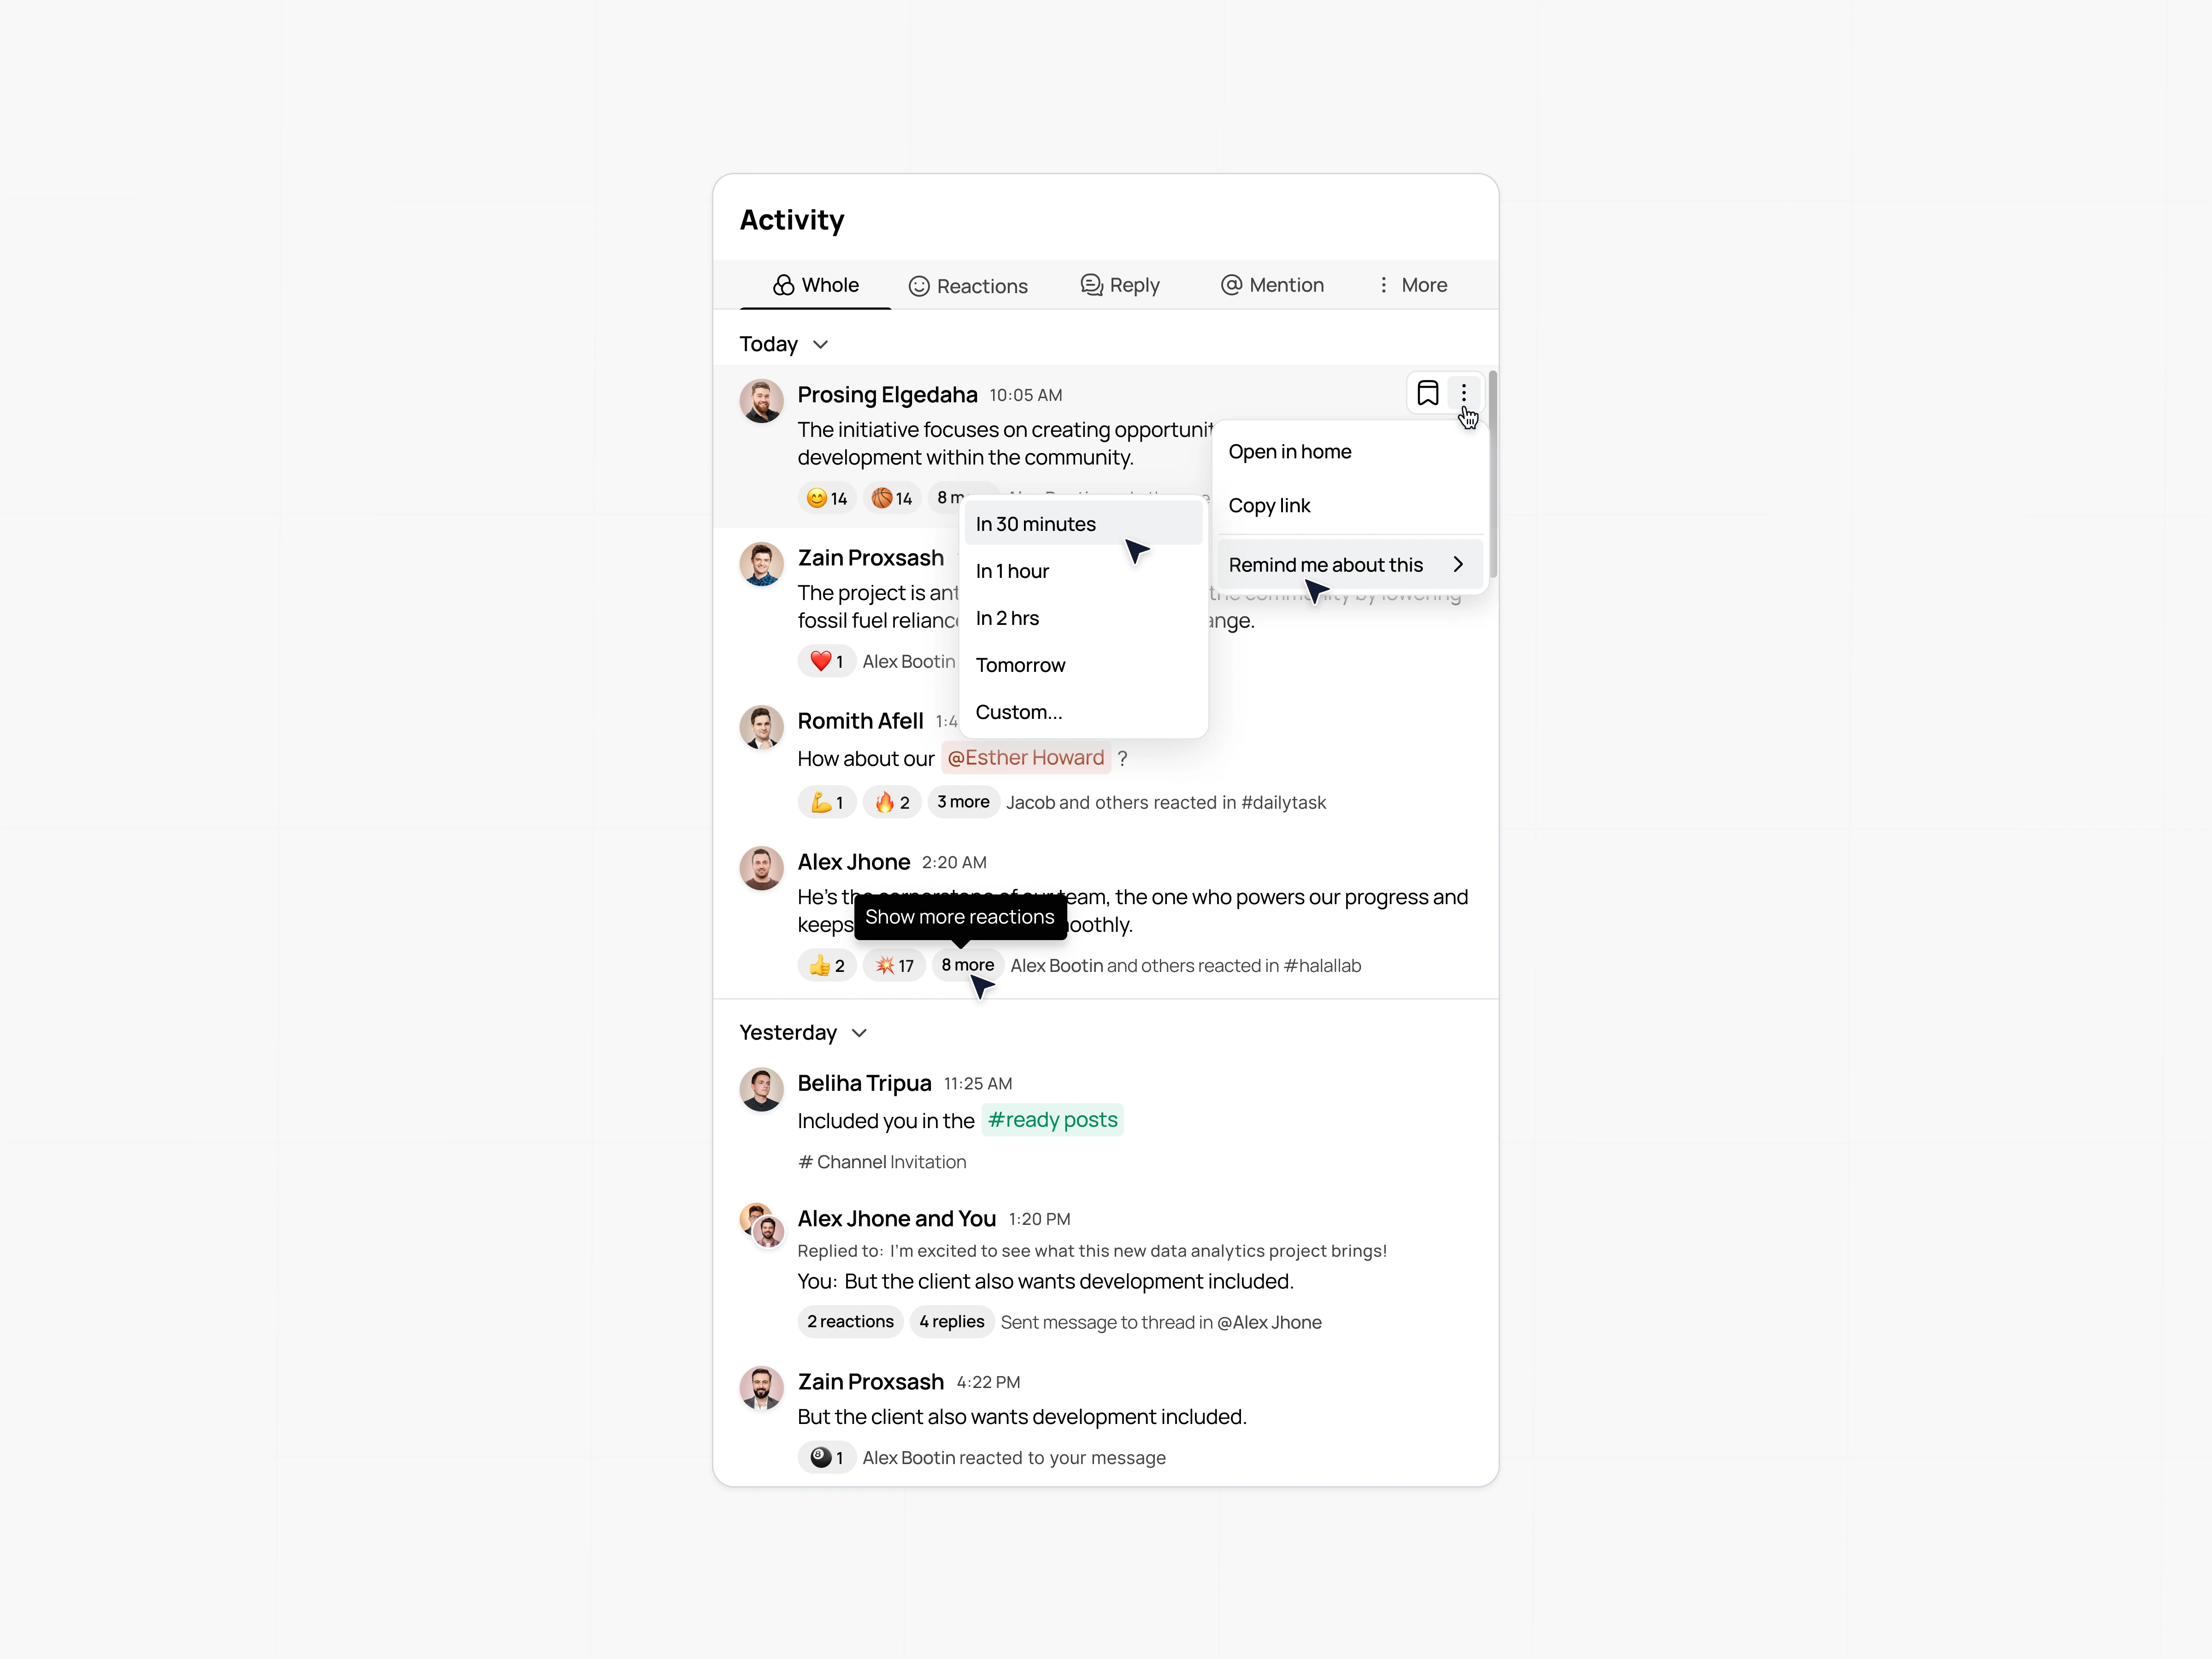The width and height of the screenshot is (2212, 1659).
Task: Toggle the smiley emoji reaction with 14
Action: pos(826,498)
